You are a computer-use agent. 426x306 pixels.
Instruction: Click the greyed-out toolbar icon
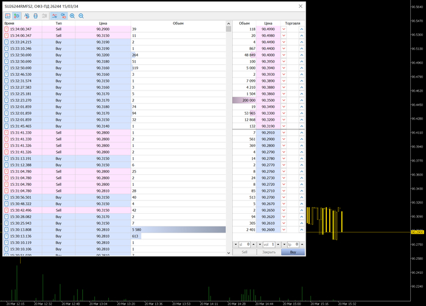click(x=44, y=16)
